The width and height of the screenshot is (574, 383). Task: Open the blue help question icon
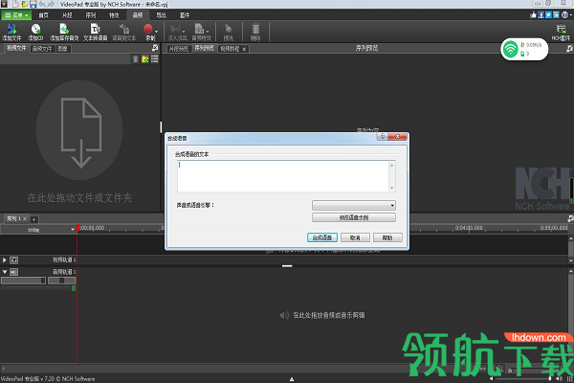click(564, 14)
